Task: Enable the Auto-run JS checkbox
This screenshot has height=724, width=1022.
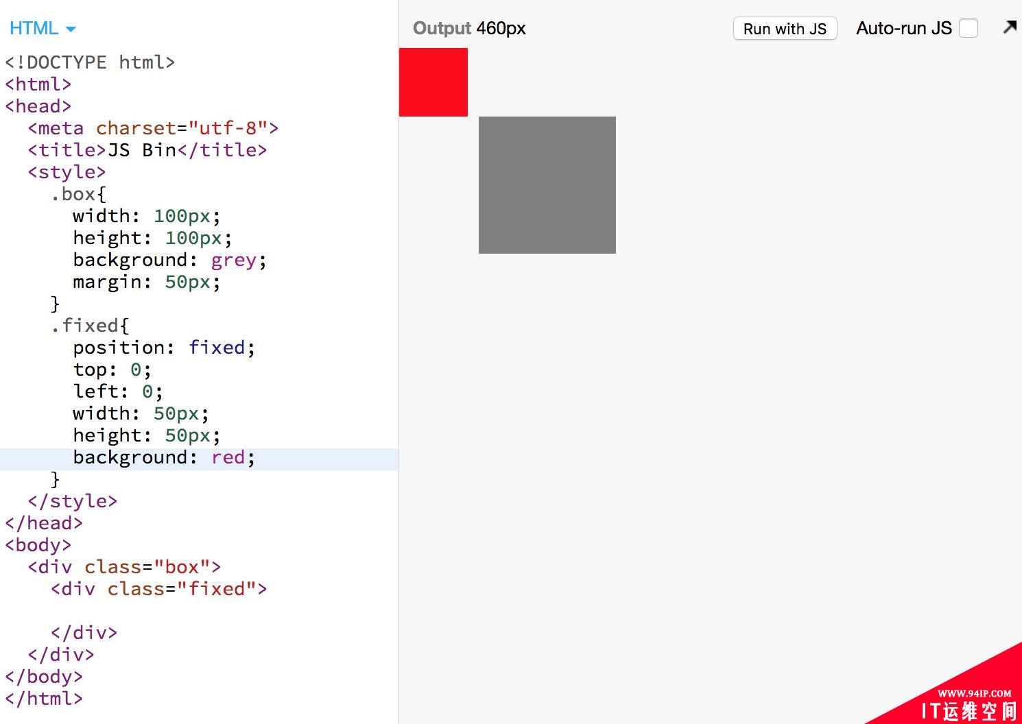Action: [968, 28]
